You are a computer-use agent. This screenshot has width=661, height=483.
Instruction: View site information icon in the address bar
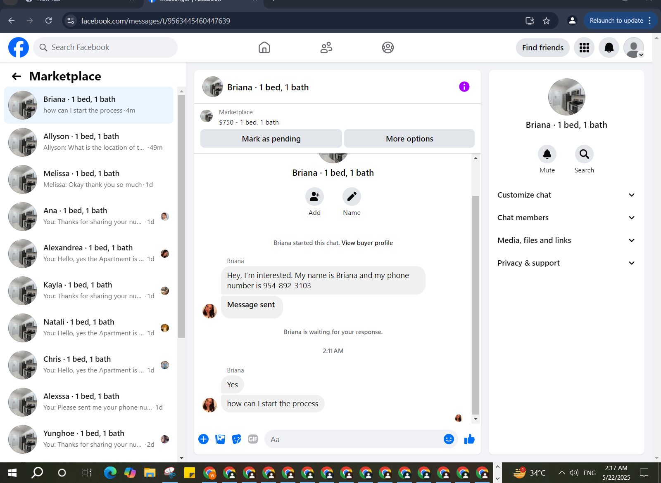click(71, 21)
